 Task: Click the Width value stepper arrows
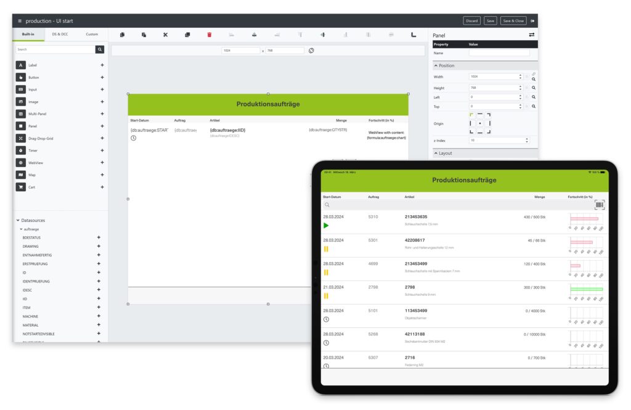[520, 76]
